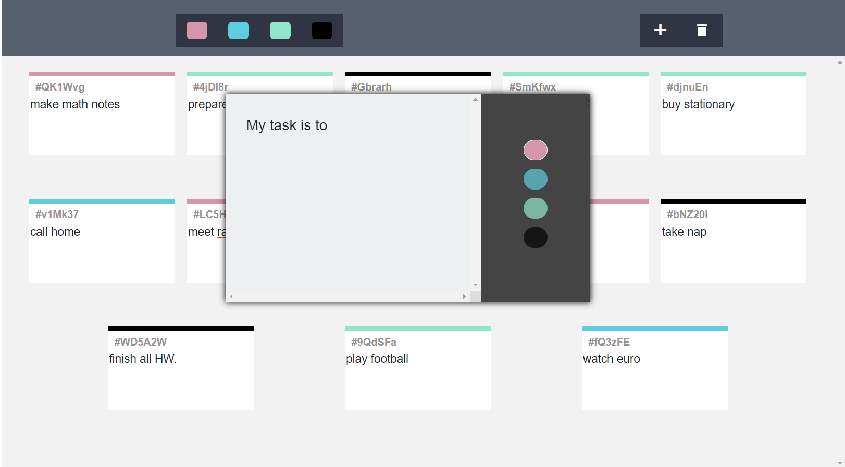Click color bar of 'take nap' ticket
Screen dimensions: 845x467
pos(733,201)
